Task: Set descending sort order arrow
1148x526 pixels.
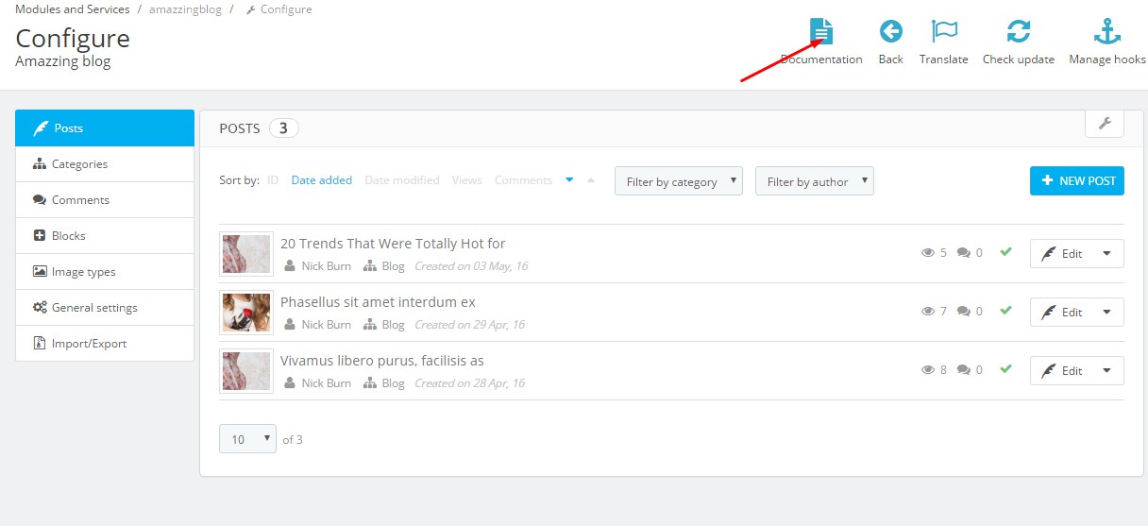Action: (x=569, y=179)
